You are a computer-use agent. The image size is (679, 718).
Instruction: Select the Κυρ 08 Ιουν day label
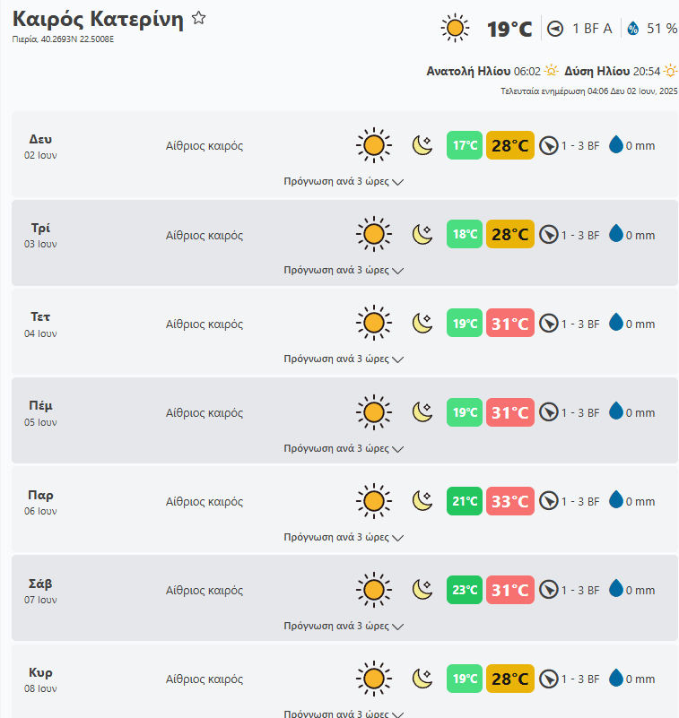pos(40,679)
